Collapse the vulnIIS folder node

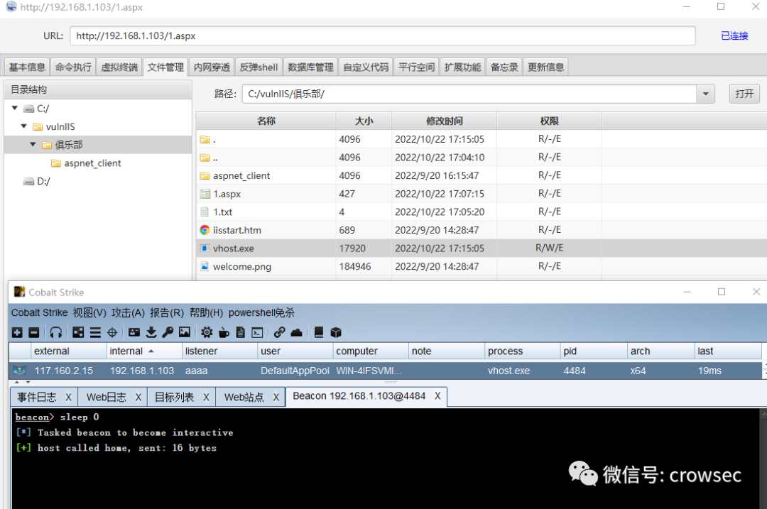pyautogui.click(x=24, y=126)
